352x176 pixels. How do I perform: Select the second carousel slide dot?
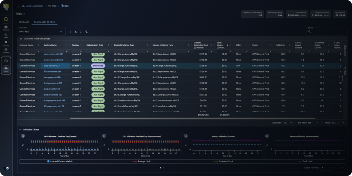click(x=164, y=168)
